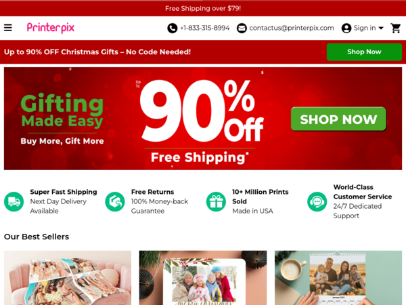The image size is (406, 305).
Task: Click the SHOP NOW hero banner button
Action: pyautogui.click(x=338, y=119)
